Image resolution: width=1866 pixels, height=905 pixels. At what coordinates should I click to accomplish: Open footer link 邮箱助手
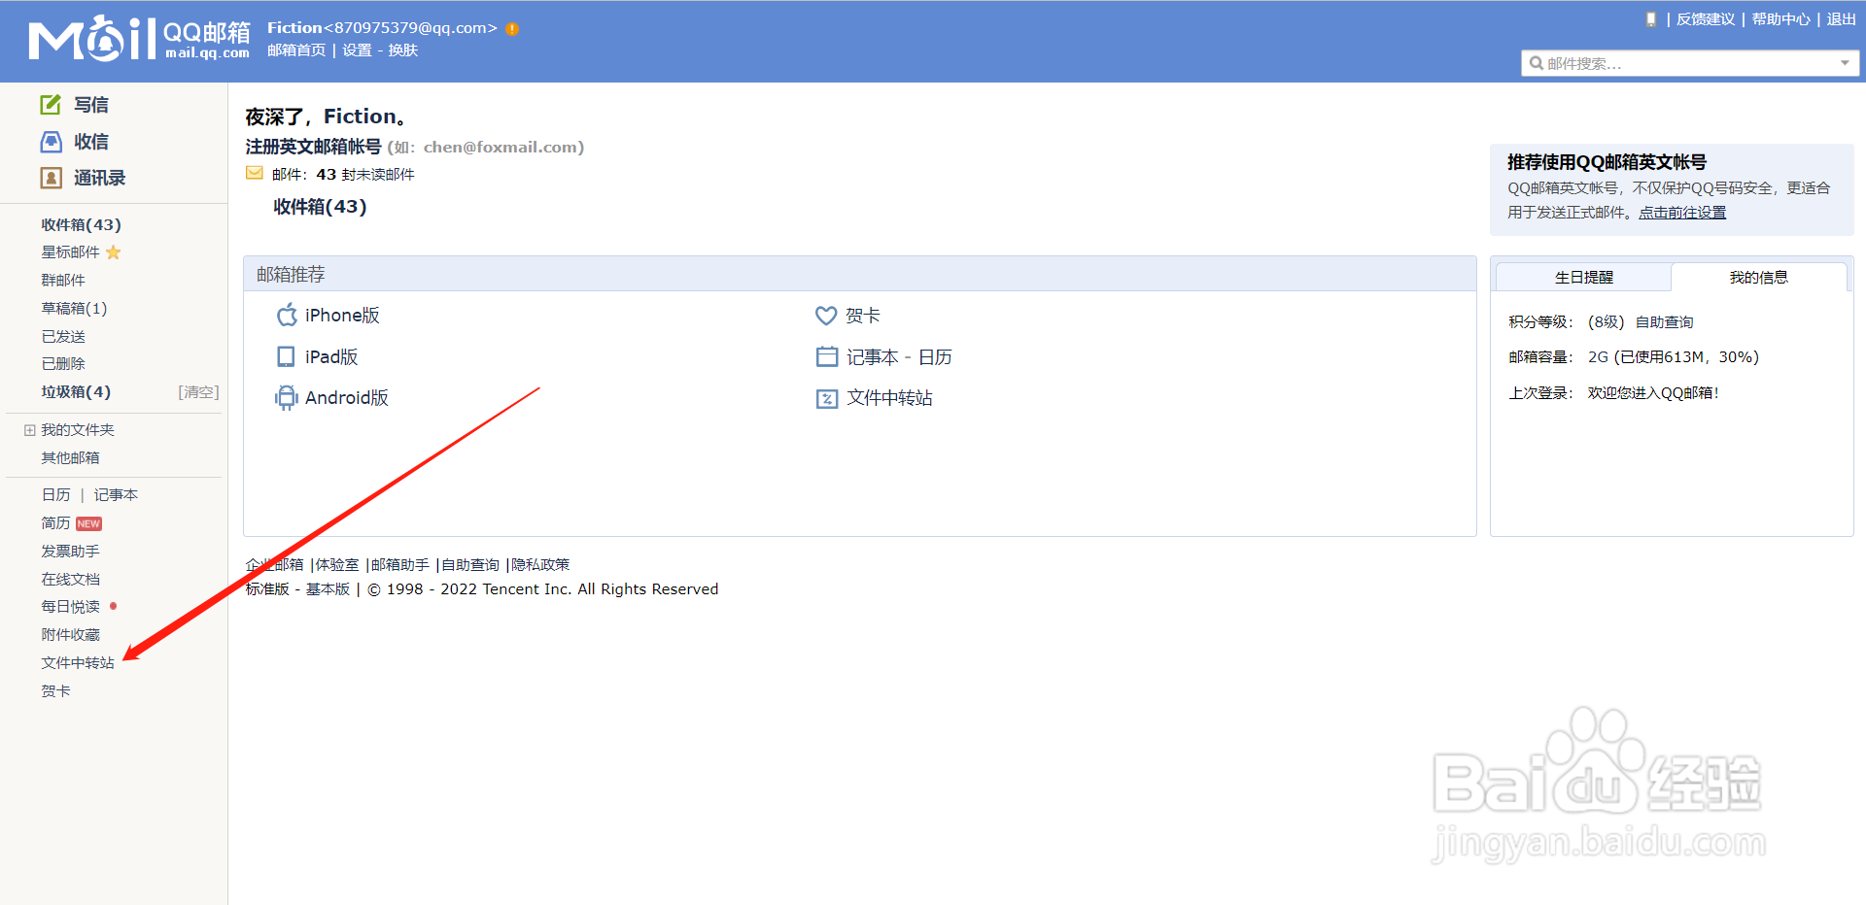400,565
